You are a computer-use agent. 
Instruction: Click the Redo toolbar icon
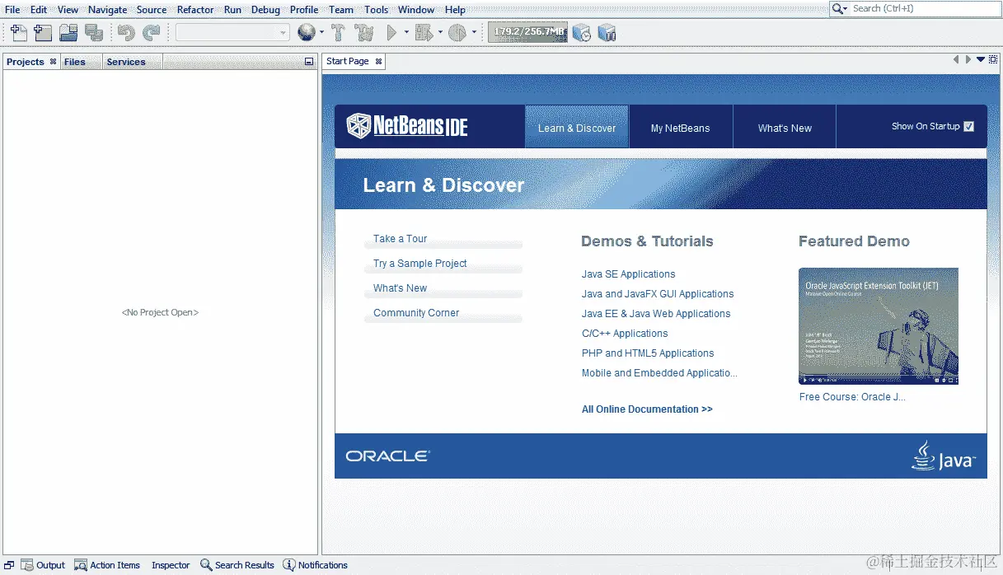[151, 33]
